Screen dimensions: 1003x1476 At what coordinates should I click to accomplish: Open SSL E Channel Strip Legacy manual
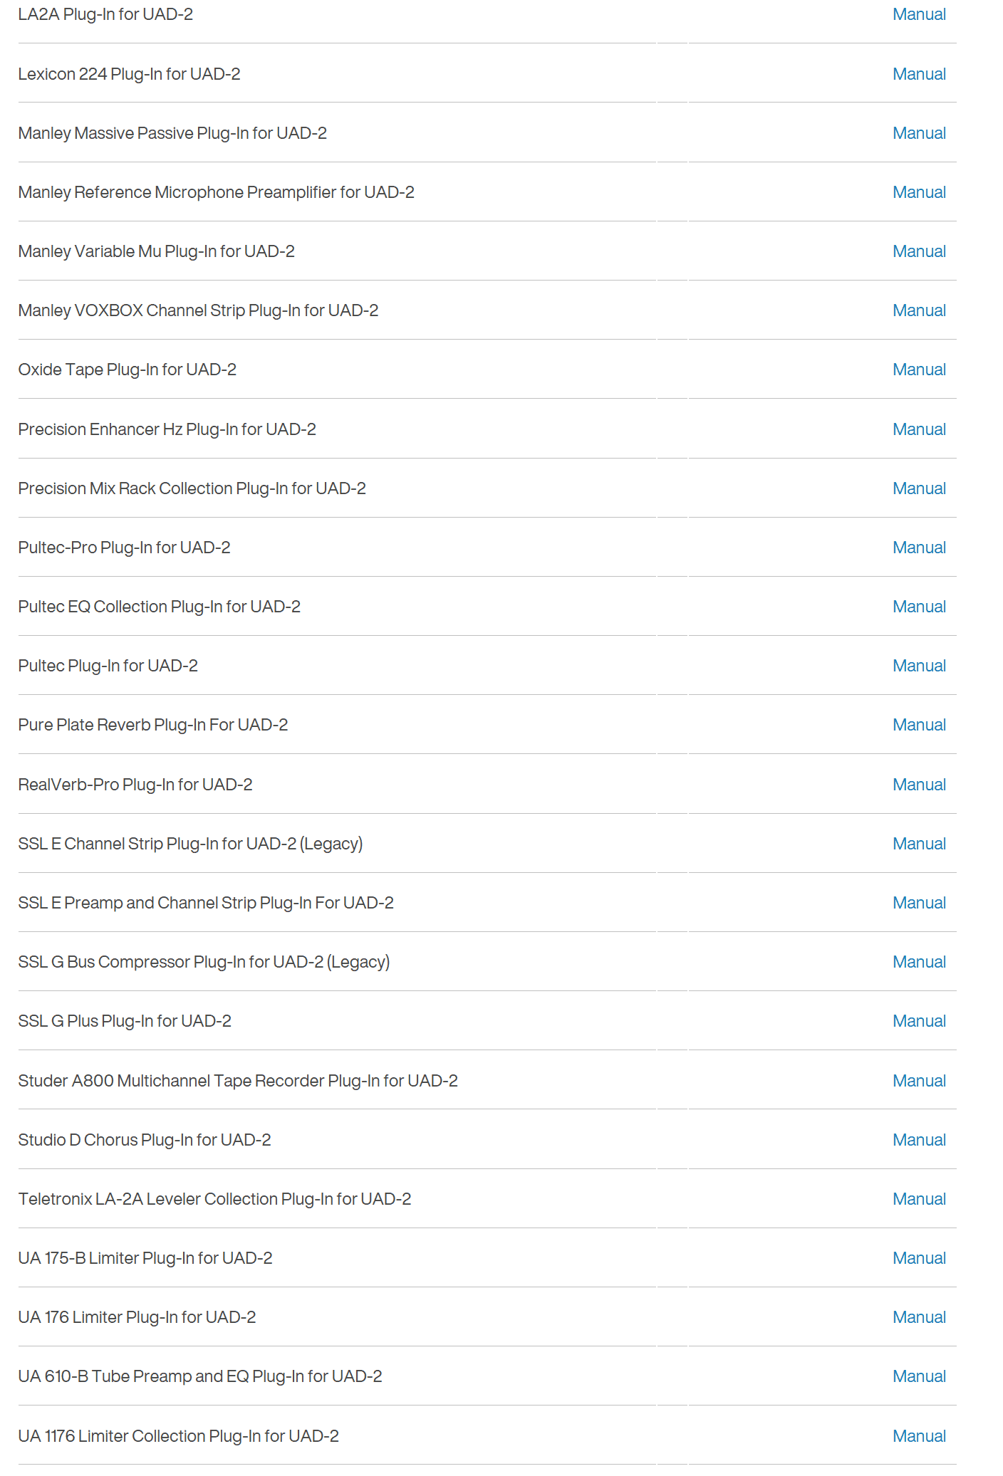[919, 844]
